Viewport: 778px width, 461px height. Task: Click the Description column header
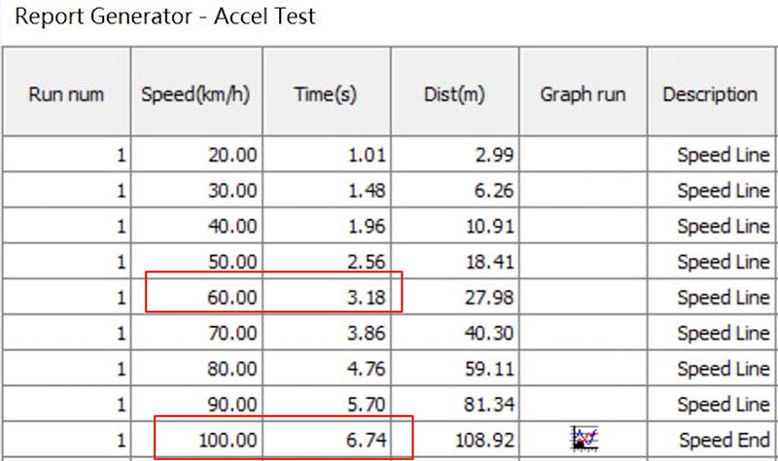pyautogui.click(x=712, y=91)
